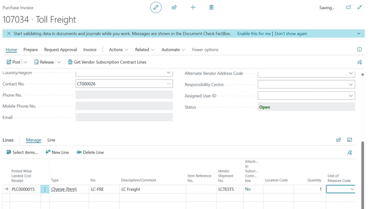The height and width of the screenshot is (209, 375).
Task: Open the Assigned User ID dropdown
Action: [350, 95]
